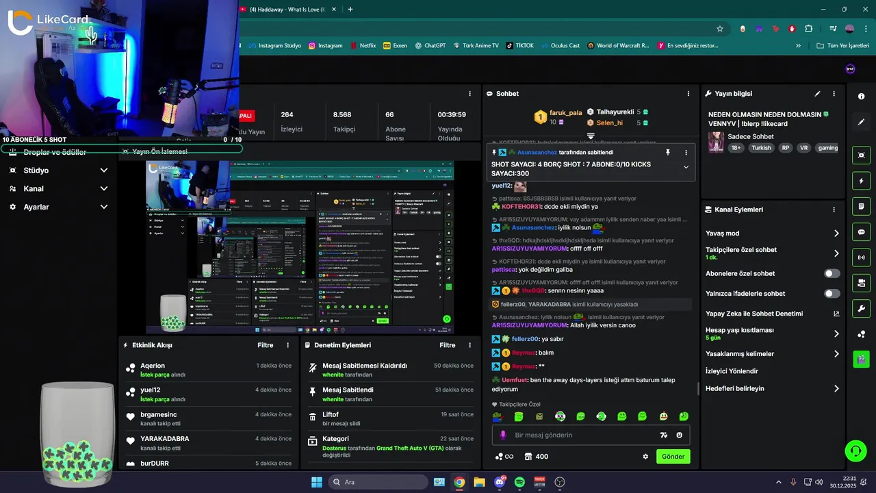Screen dimensions: 876x493
Task: Open Spotify from the taskbar
Action: [519, 482]
